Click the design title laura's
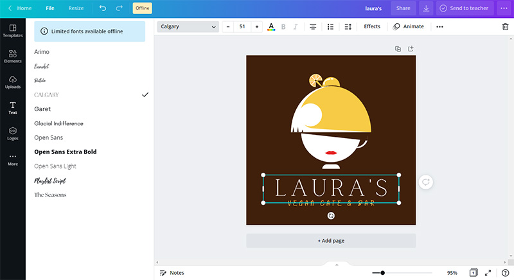This screenshot has height=280, width=514. pyautogui.click(x=373, y=8)
